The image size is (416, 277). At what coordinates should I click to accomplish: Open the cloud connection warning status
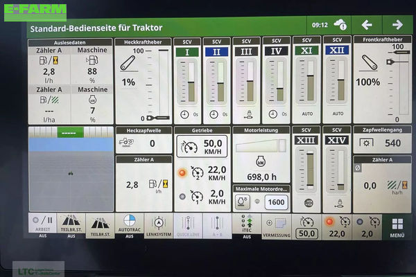(340, 25)
